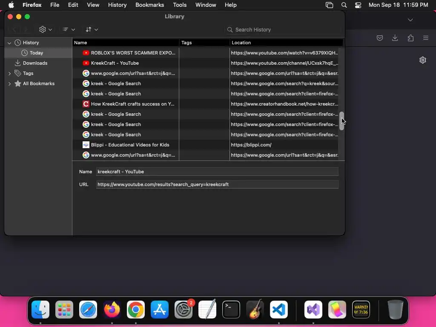
Task: Click the date and time in menu bar
Action: pos(398,5)
